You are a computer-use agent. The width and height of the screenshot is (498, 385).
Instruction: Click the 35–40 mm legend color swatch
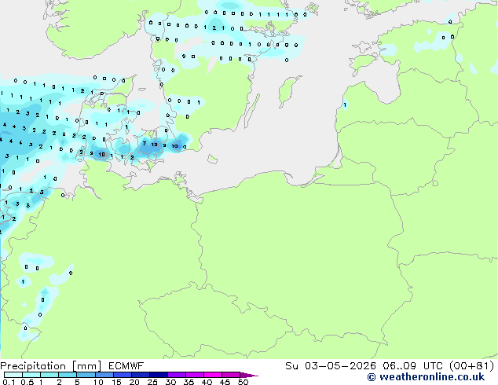(195, 375)
